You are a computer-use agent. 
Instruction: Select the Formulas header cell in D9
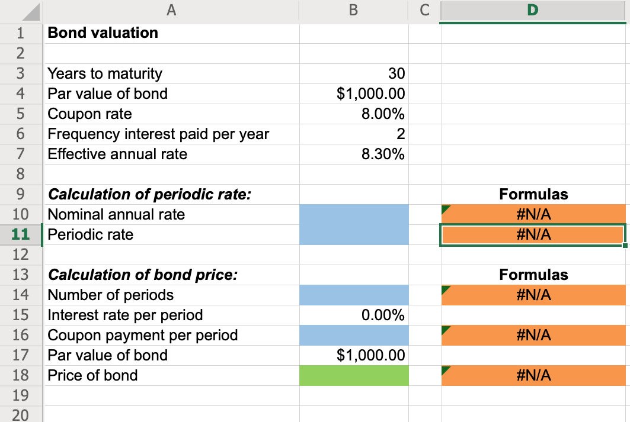tap(532, 194)
